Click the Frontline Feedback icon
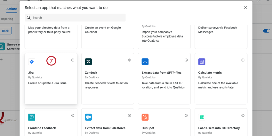272x136 pixels. 32,117
